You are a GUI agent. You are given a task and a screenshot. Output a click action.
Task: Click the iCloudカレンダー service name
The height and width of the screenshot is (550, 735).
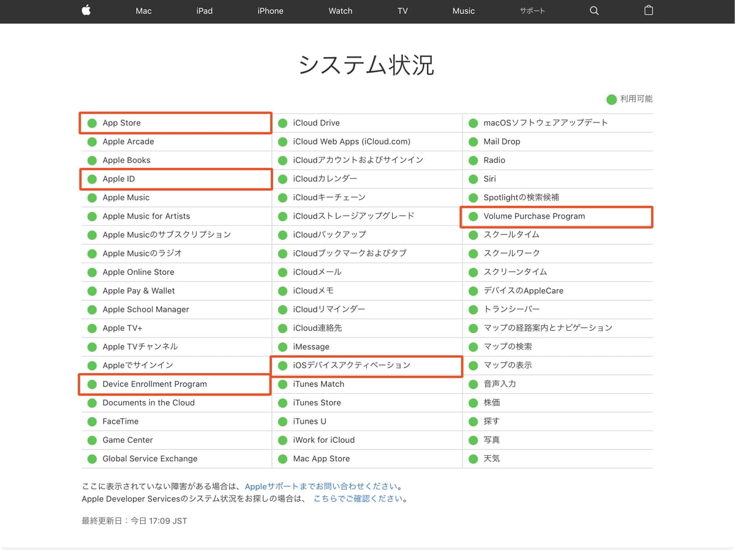pyautogui.click(x=325, y=179)
